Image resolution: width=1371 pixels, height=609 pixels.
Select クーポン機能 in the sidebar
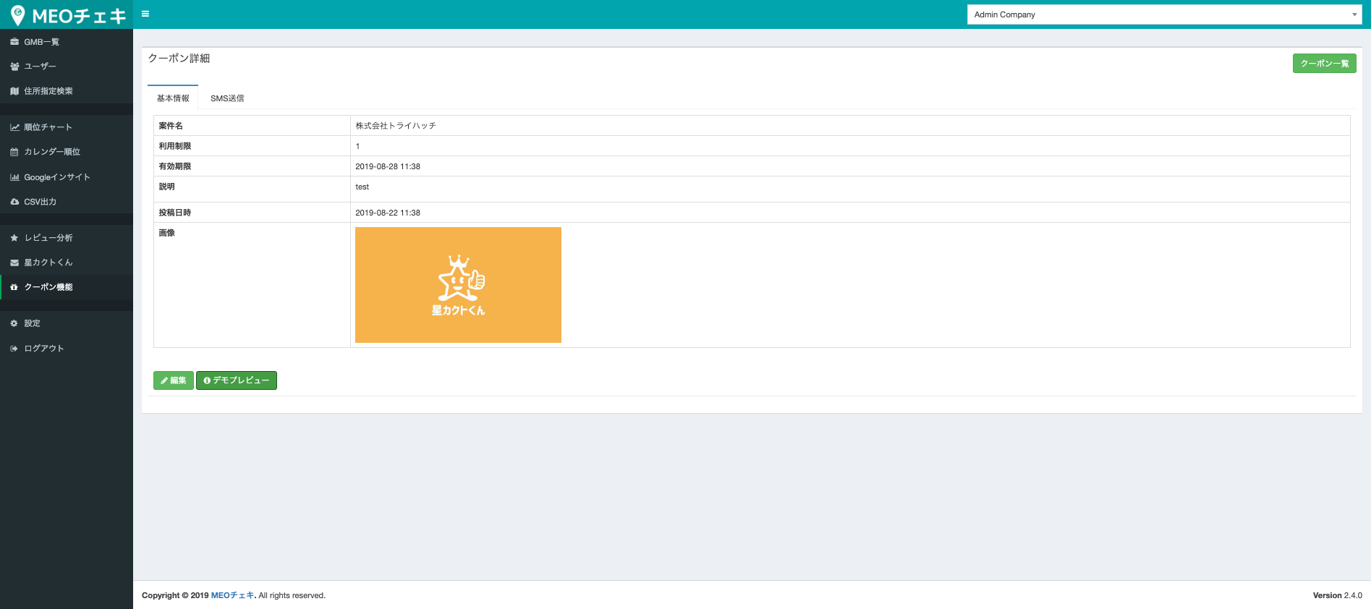coord(67,287)
